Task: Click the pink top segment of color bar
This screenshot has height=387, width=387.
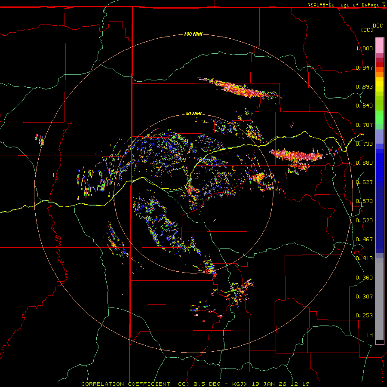Action: (x=380, y=46)
